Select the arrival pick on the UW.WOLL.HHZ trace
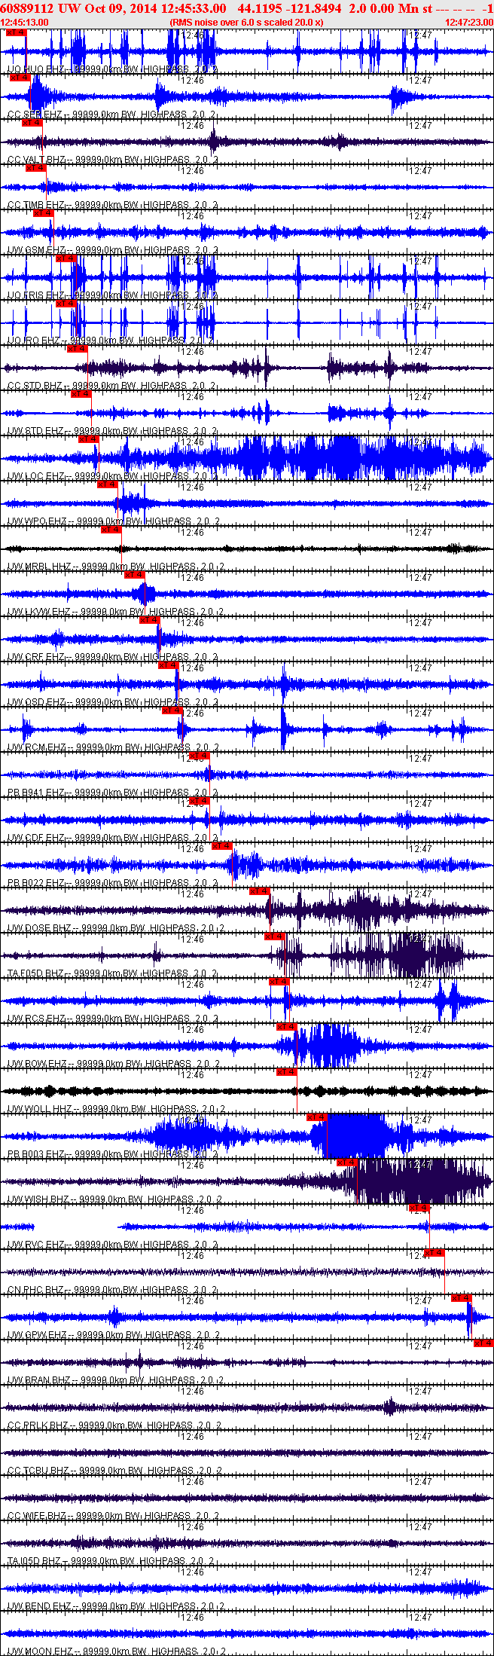This screenshot has width=494, height=1656. click(x=287, y=1072)
